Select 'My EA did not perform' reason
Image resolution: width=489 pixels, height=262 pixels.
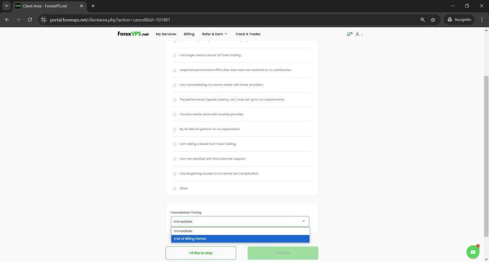point(175,129)
